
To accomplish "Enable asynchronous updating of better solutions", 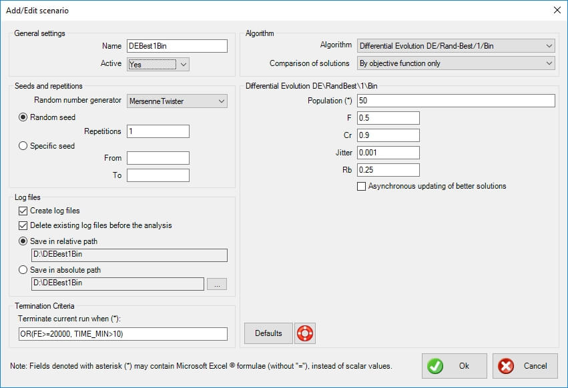I will point(362,186).
